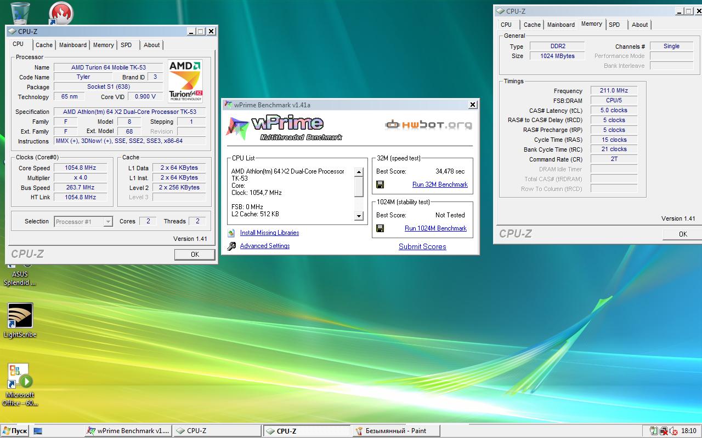Viewport: 702px width, 438px height.
Task: Switch to Memory tab in left CPU-Z window
Action: [x=103, y=45]
